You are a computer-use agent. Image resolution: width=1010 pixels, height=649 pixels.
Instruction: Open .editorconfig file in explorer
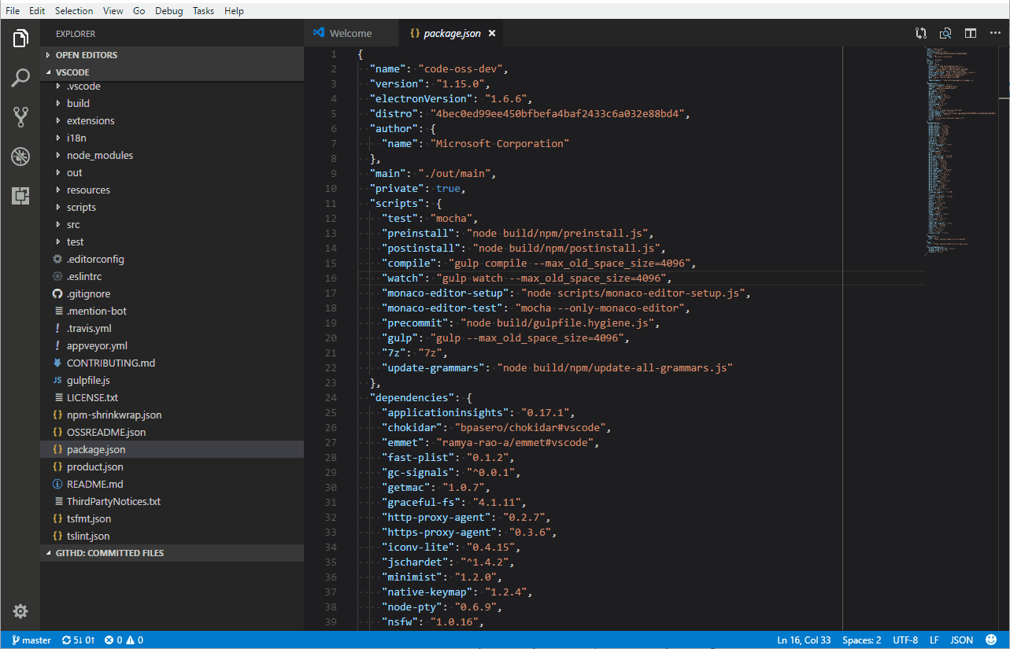click(x=172, y=259)
